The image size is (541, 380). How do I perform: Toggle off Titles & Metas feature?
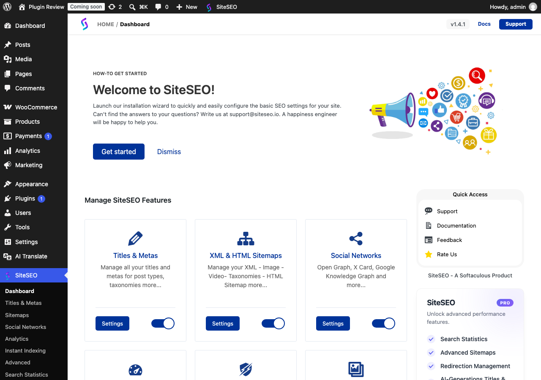163,323
